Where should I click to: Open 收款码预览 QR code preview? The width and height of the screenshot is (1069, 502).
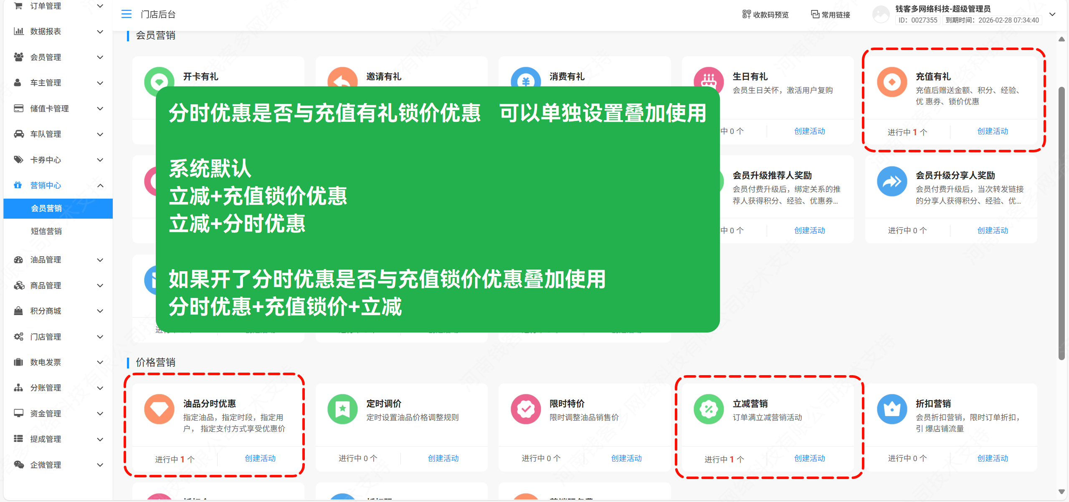coord(765,15)
